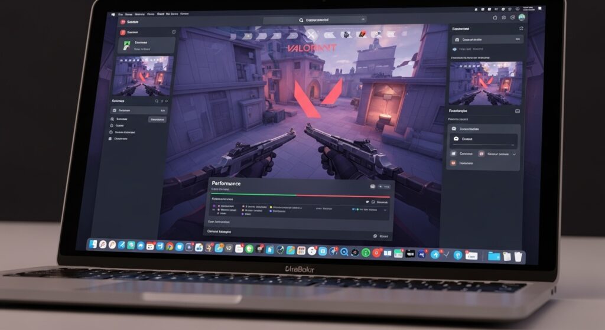
Task: Click the square icon beside the right panel's second section header
Action: click(518, 111)
